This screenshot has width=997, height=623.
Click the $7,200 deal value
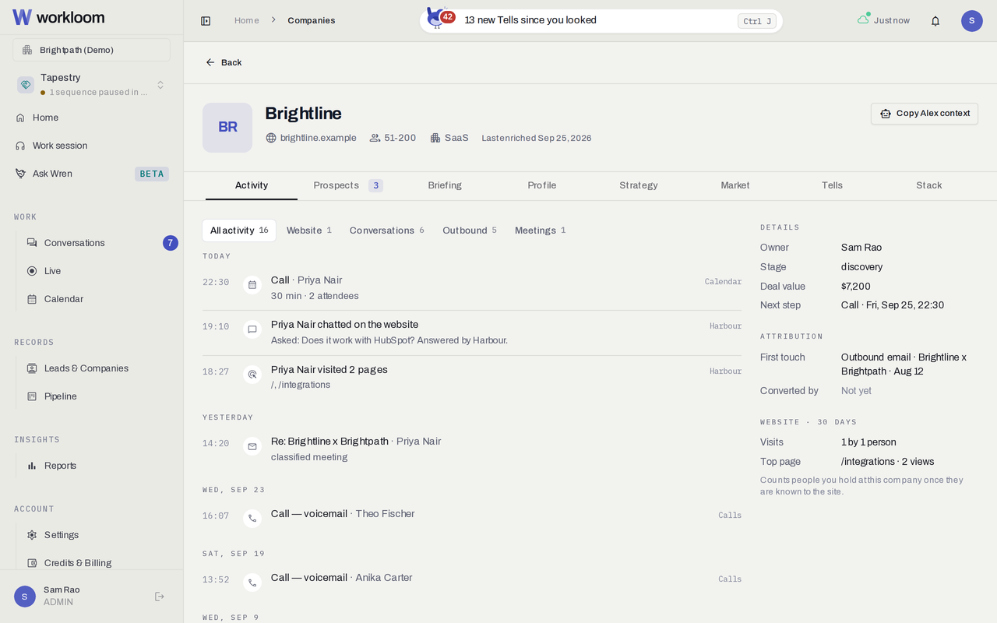click(x=856, y=287)
